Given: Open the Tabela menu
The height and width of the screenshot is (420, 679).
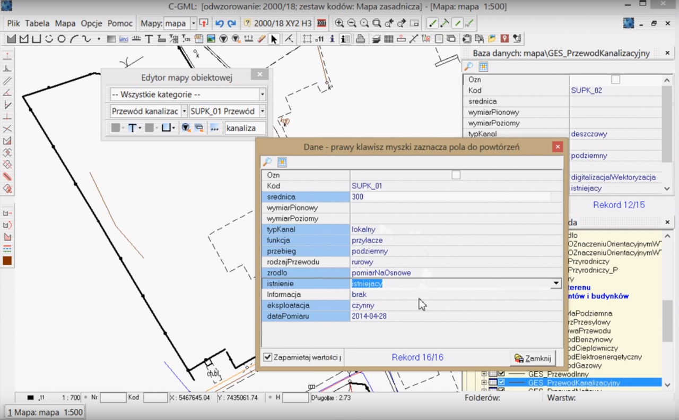Looking at the screenshot, I should pyautogui.click(x=37, y=23).
